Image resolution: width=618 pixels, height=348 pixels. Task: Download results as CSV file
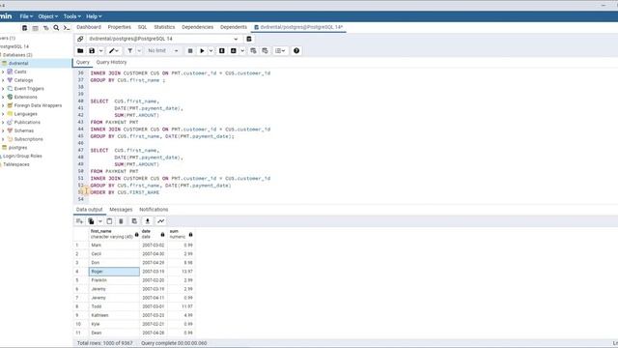(x=148, y=221)
